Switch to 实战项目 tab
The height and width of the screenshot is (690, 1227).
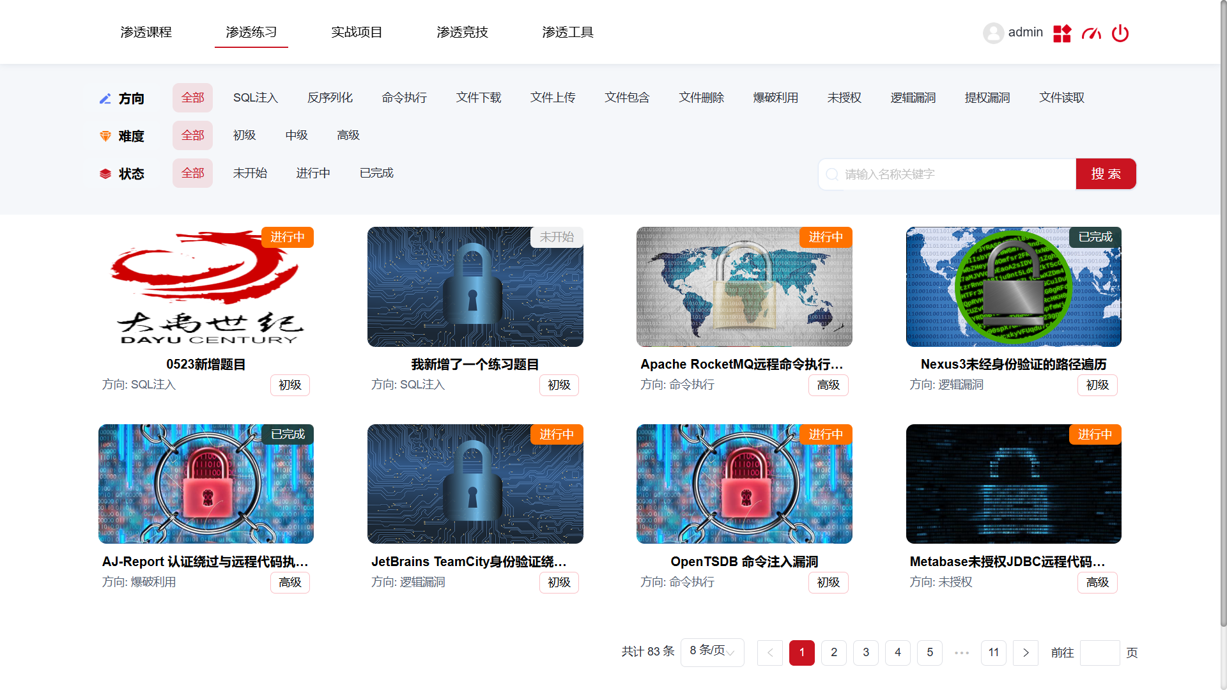357,32
